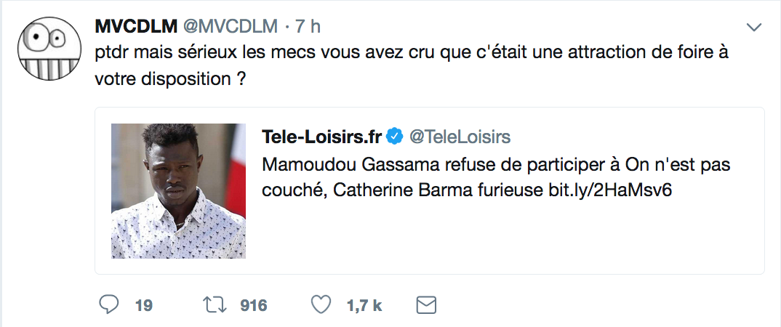Click the blue verified badge
781x327 pixels.
[x=394, y=137]
